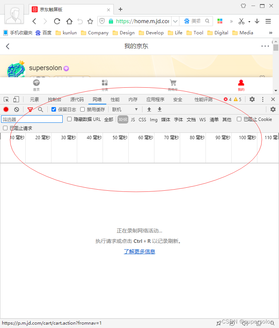Viewport: 279px width, 328px height.
Task: Open network search magnifier icon
Action: click(40, 109)
